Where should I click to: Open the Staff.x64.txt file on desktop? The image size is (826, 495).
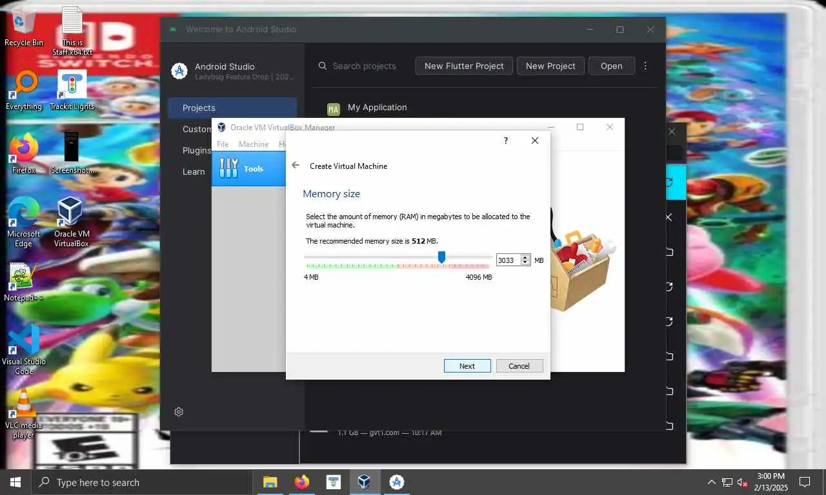[x=72, y=30]
